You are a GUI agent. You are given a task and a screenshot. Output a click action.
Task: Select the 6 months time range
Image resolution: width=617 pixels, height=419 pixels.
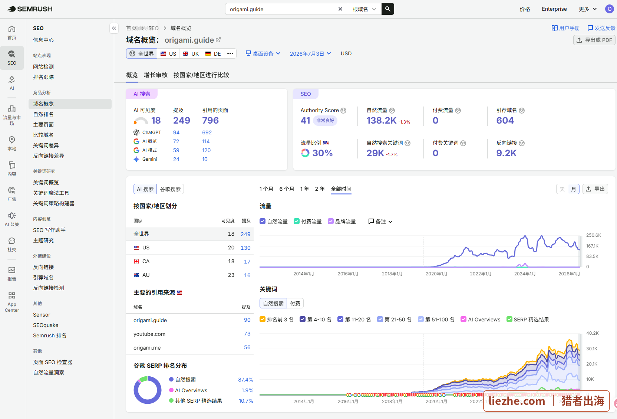pyautogui.click(x=287, y=189)
